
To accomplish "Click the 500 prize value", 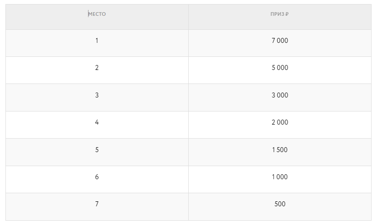I will click(280, 204).
